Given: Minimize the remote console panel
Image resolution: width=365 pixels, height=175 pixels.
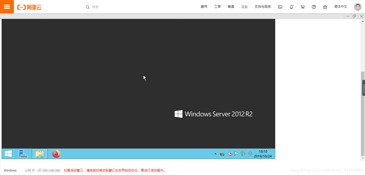Looking at the screenshot, I should 348,16.
